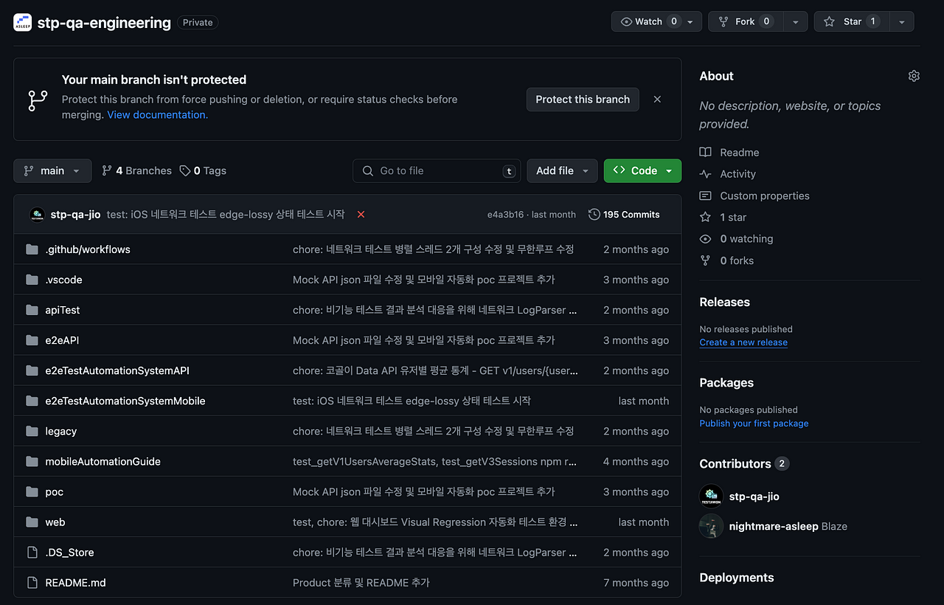
Task: Open the stp-qa-engineering repository title
Action: 104,22
